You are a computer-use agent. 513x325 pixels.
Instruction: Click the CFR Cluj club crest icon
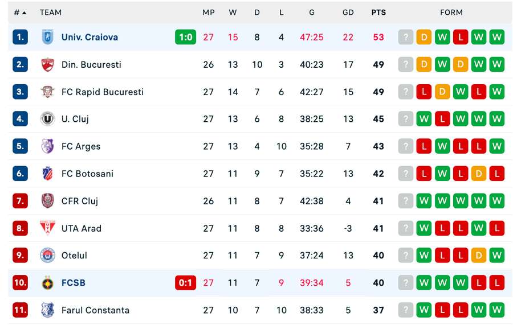coord(47,201)
